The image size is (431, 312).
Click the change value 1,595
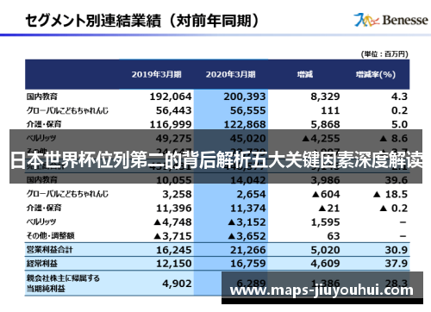coord(325,222)
